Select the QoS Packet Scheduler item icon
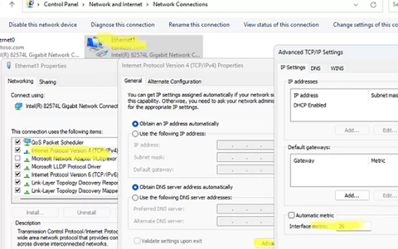The width and height of the screenshot is (398, 249). (x=27, y=142)
